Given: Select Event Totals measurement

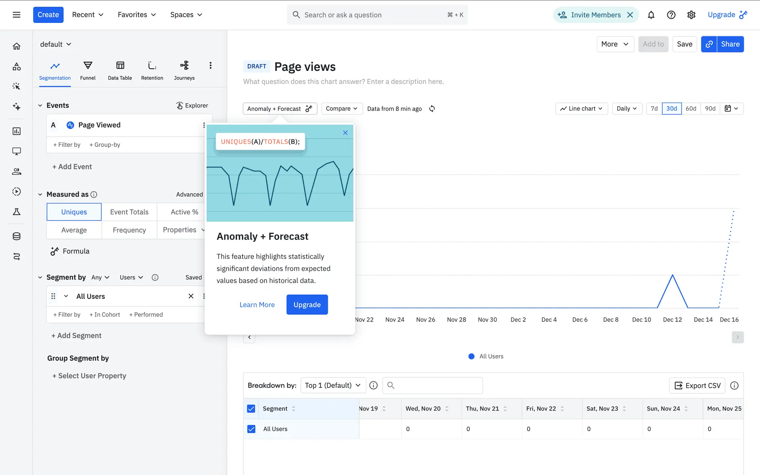Looking at the screenshot, I should 129,212.
